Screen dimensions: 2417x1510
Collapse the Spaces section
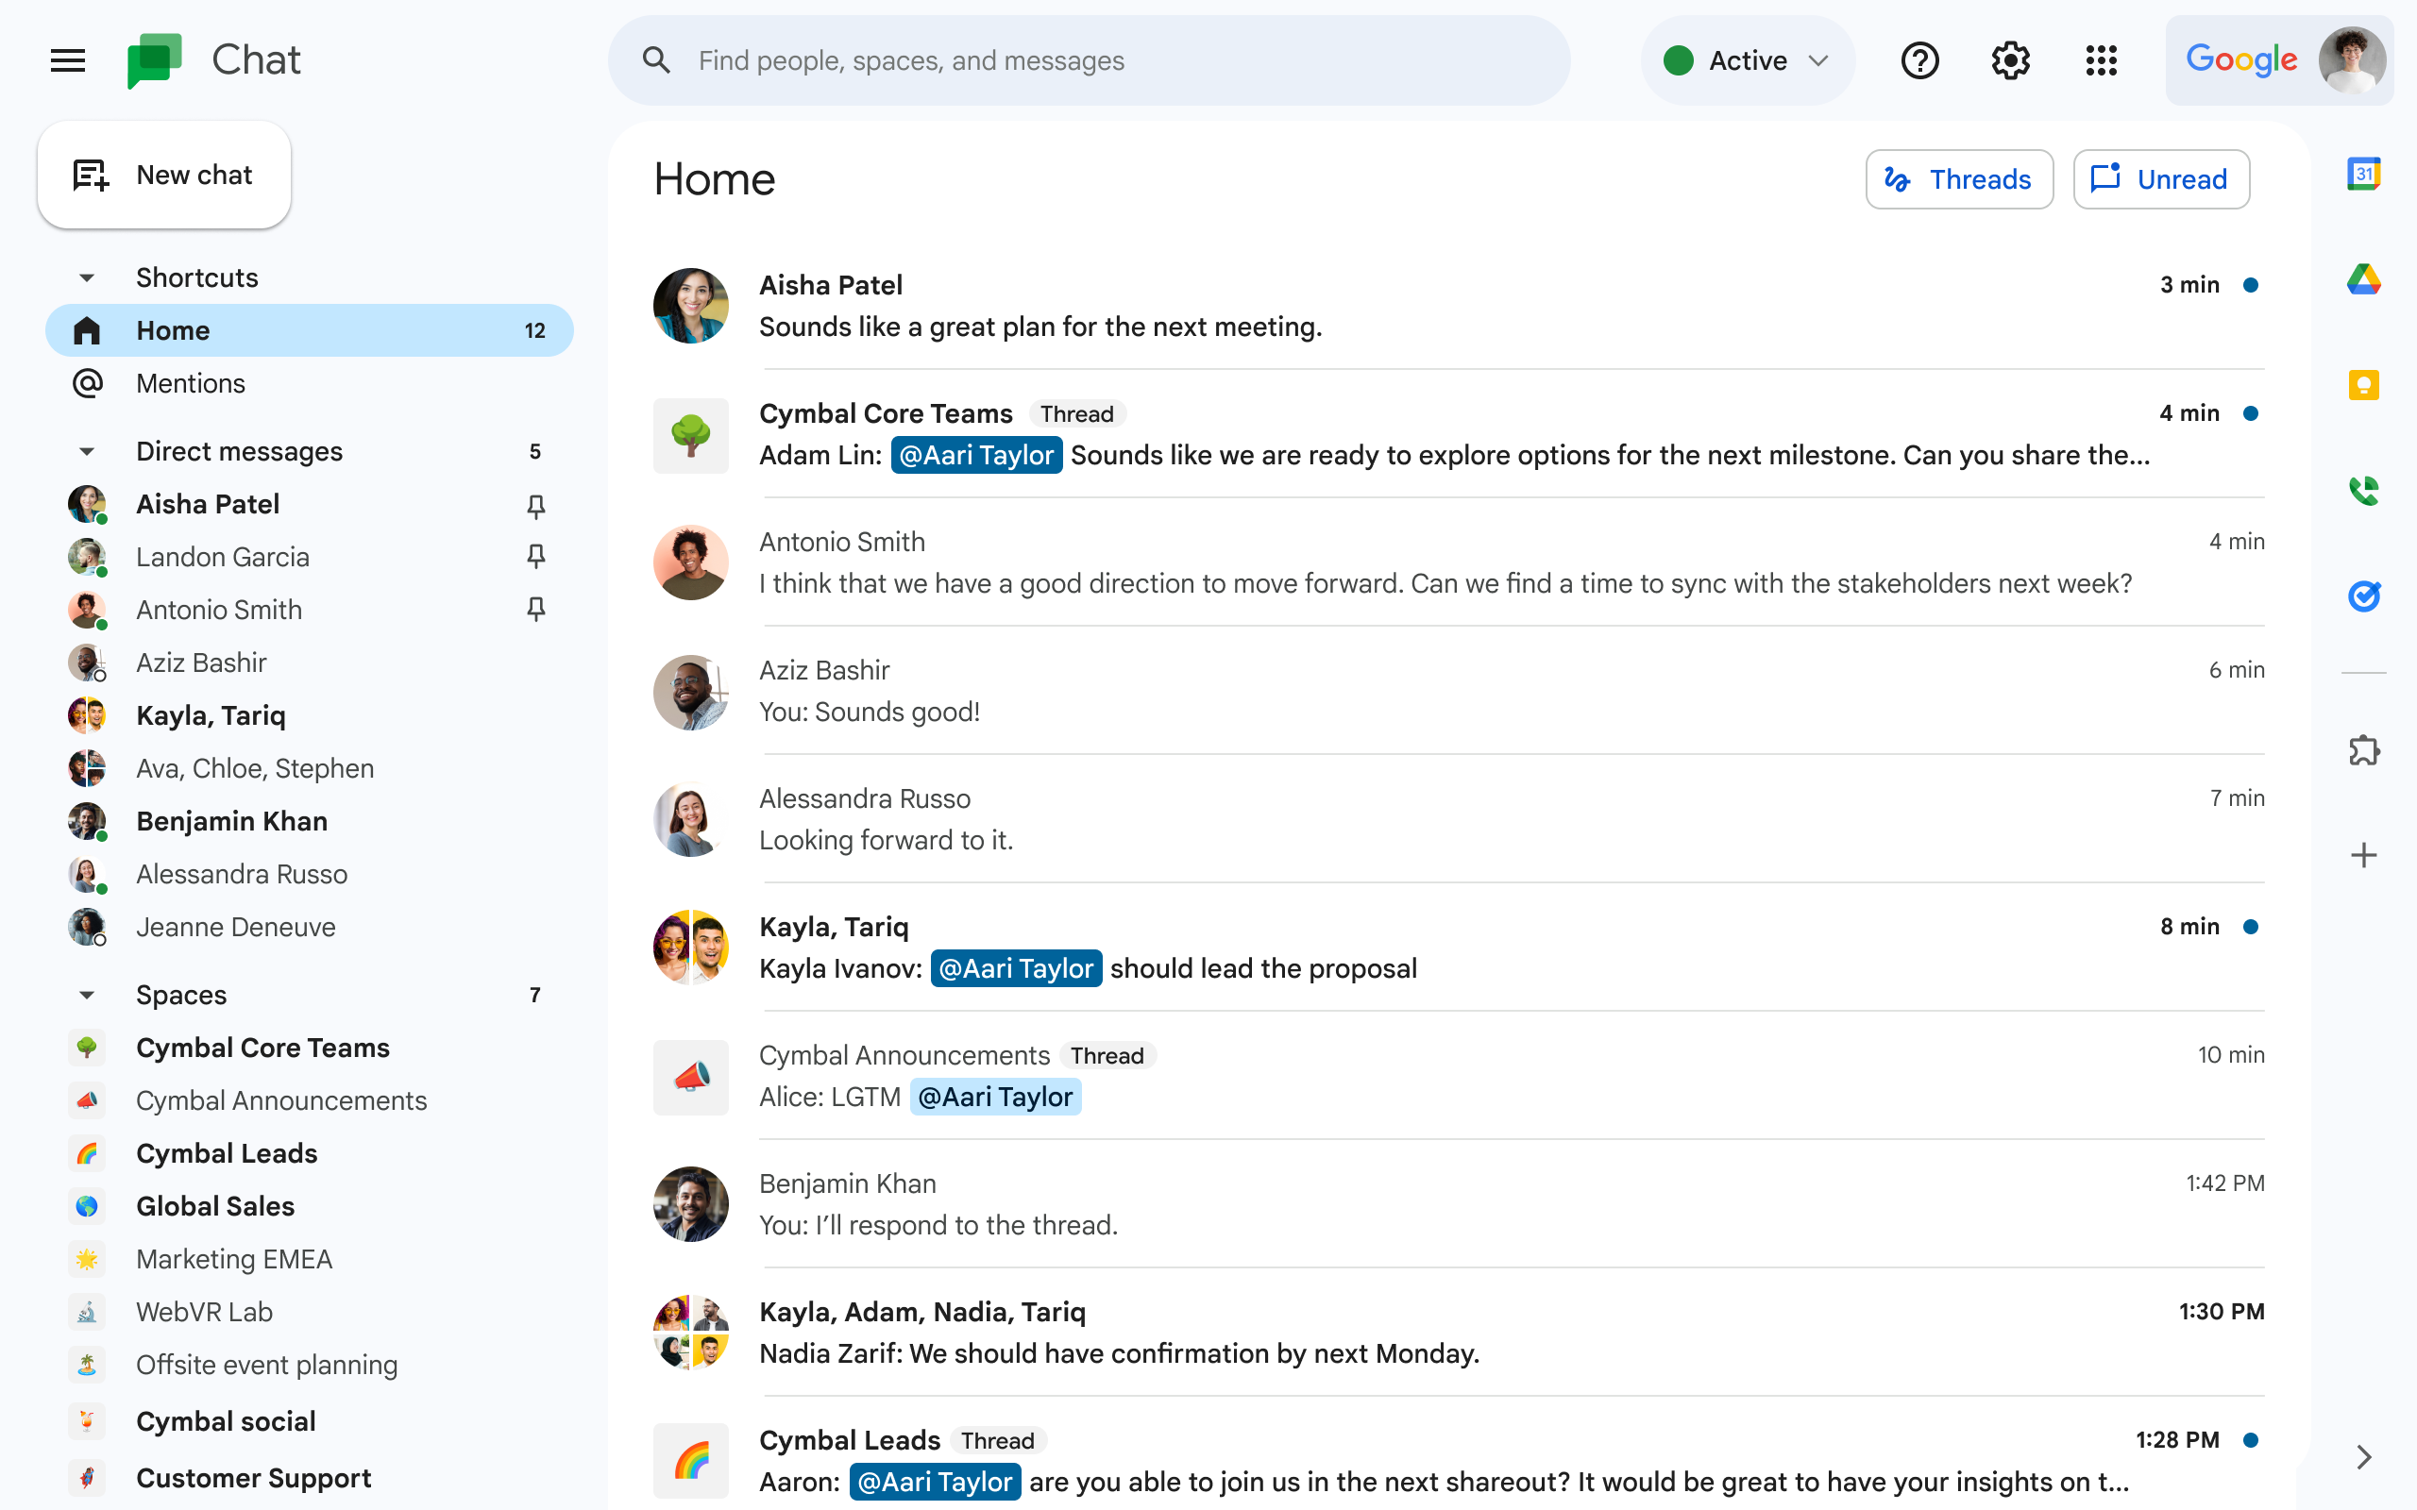coord(85,994)
